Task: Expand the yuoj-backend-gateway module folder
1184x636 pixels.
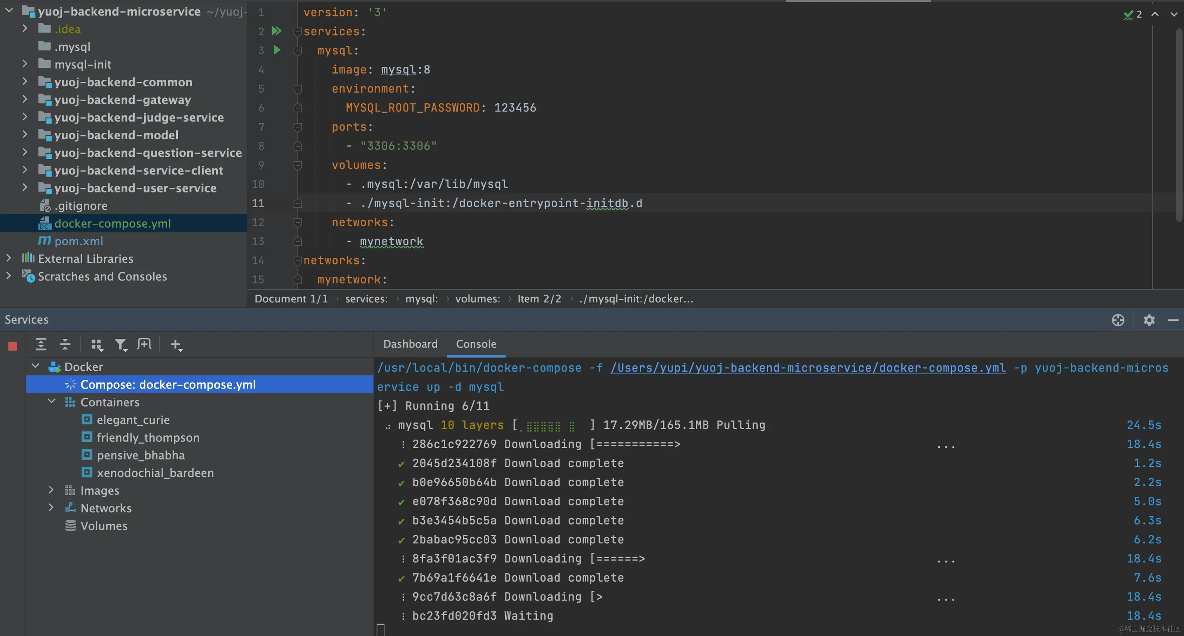Action: click(25, 99)
